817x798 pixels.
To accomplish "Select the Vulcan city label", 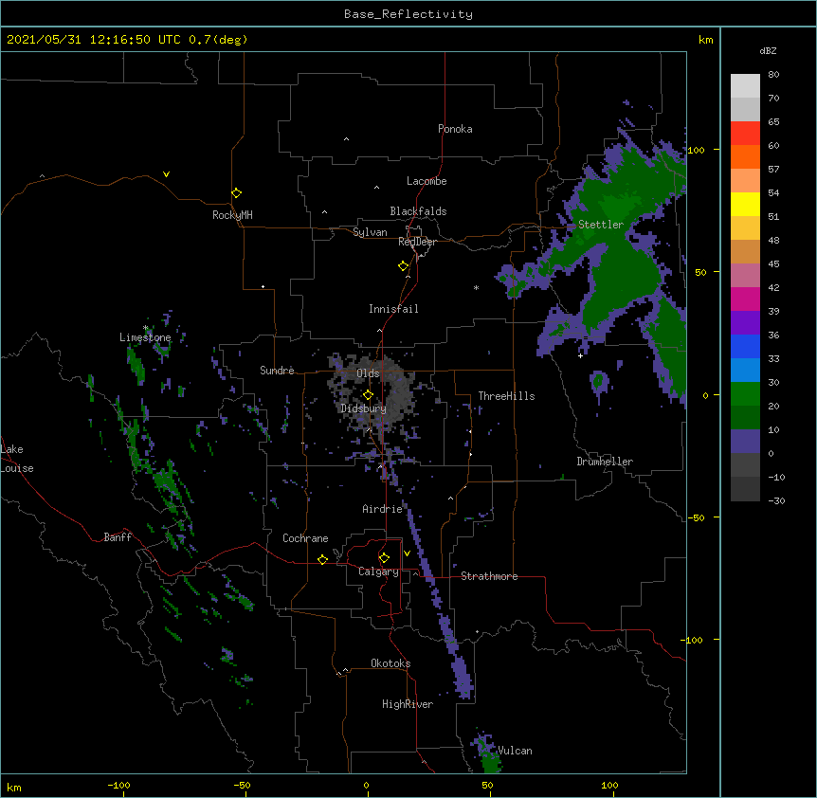I will pos(515,751).
